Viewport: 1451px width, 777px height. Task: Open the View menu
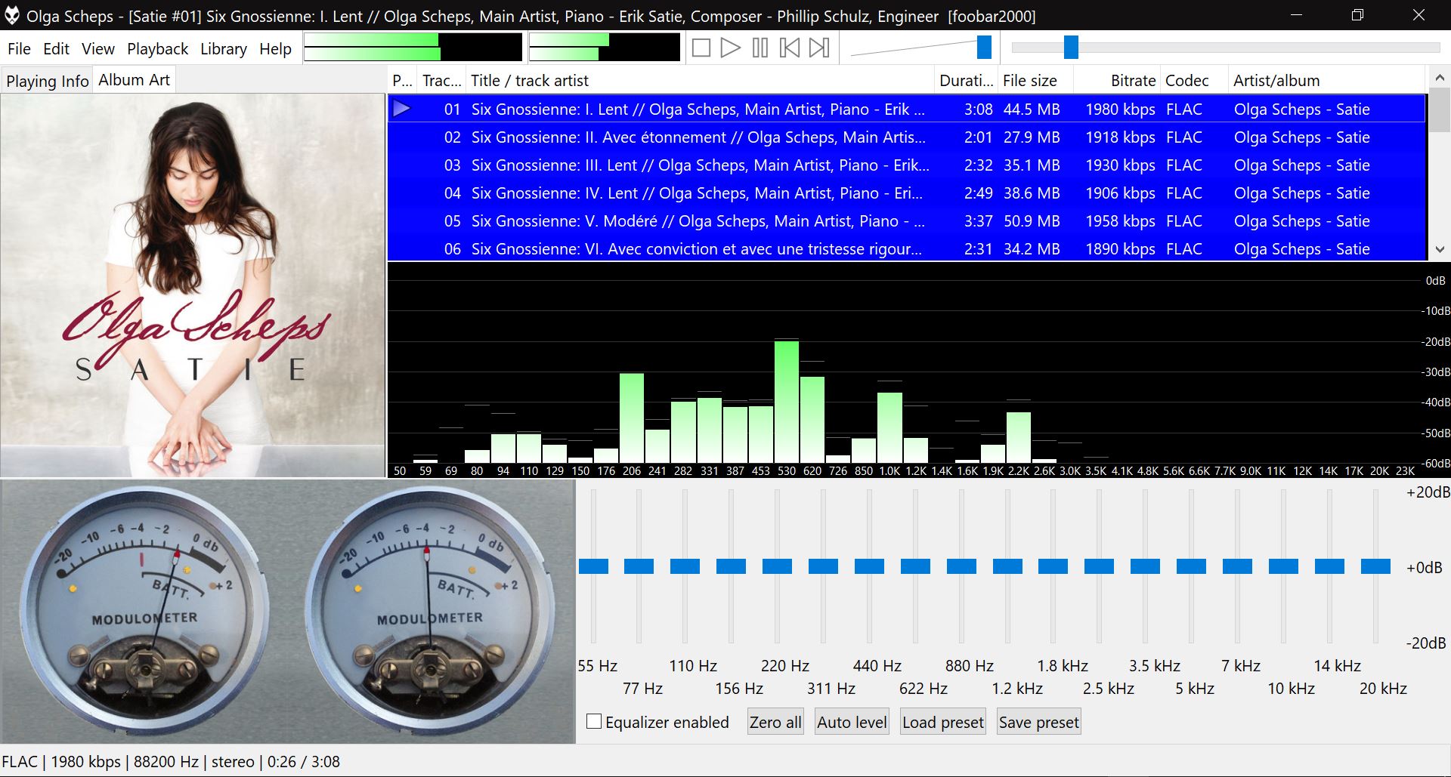(98, 49)
